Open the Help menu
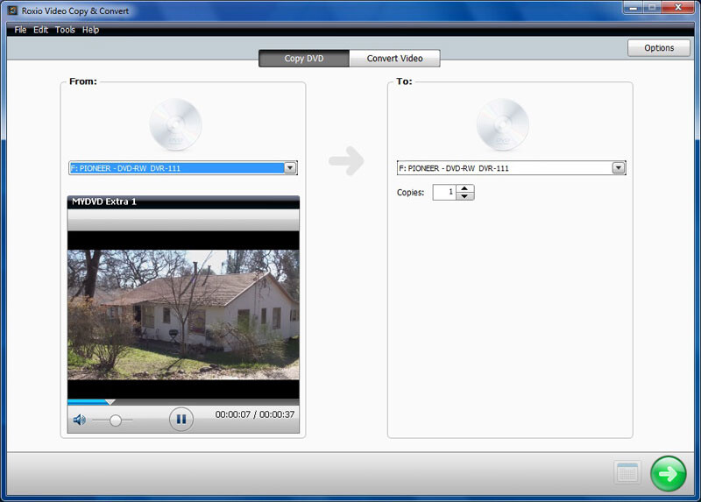The width and height of the screenshot is (701, 502). (x=90, y=30)
